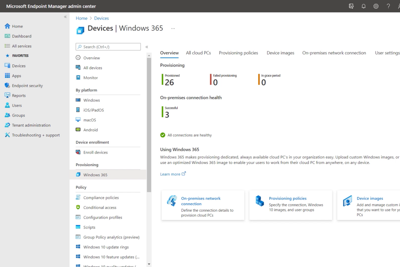Click the iOS/iPadOS platform icon

point(78,110)
